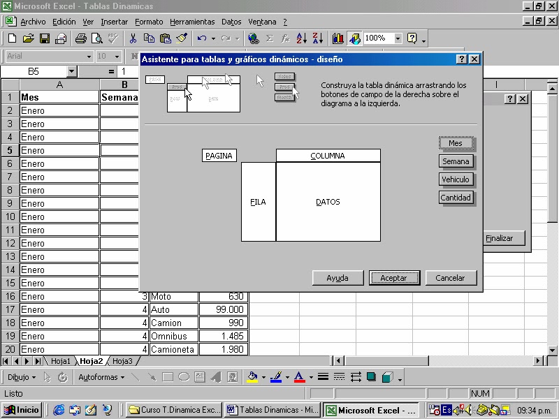559x419 pixels.
Task: Open the Formato menu
Action: click(149, 22)
